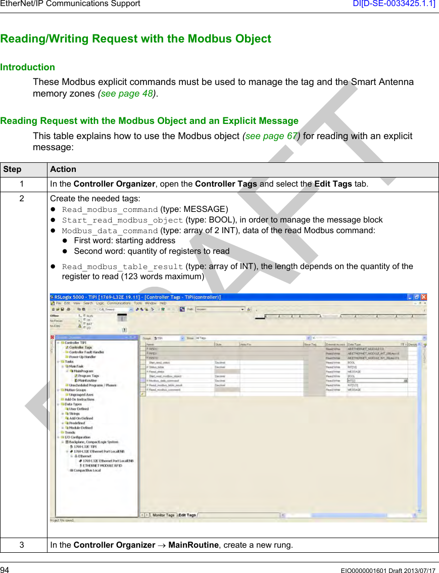
Task: Click the External Access column header
Action: [335, 344]
